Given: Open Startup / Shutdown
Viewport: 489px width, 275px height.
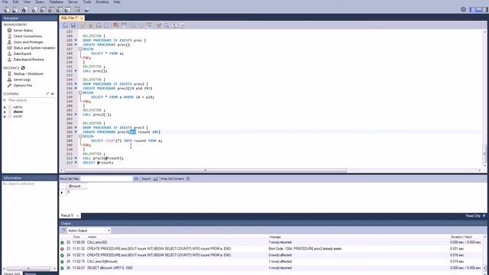Looking at the screenshot, I should click(x=28, y=74).
